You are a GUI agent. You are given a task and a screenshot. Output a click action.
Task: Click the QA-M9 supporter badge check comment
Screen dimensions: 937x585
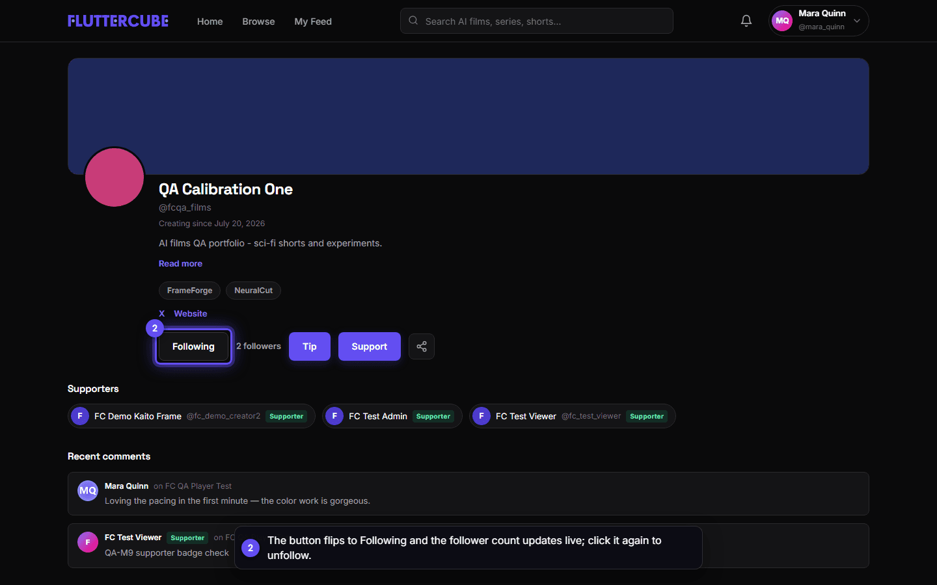(167, 553)
